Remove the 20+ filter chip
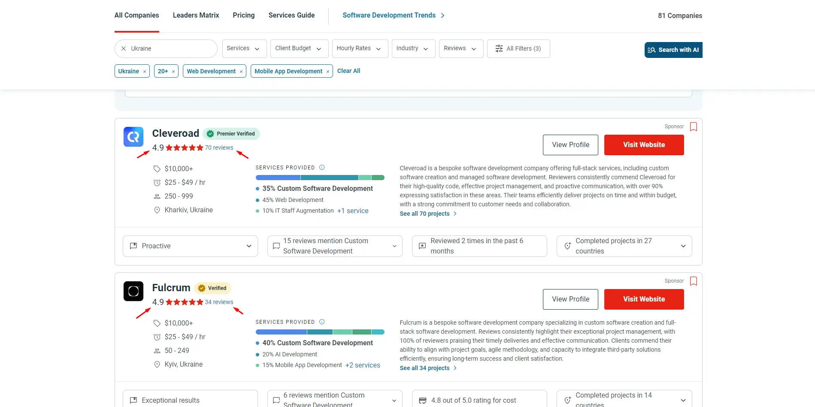This screenshot has height=407, width=815. click(173, 72)
